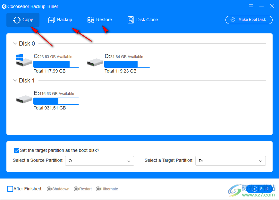Uncheck set target partition as boot disk
279x200 pixels.
click(x=16, y=150)
